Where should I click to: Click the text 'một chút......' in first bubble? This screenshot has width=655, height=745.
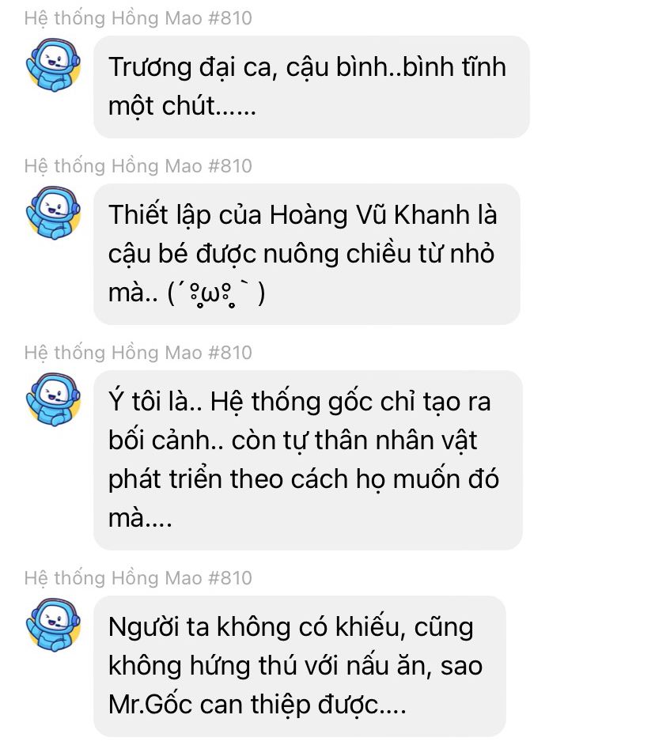click(182, 106)
